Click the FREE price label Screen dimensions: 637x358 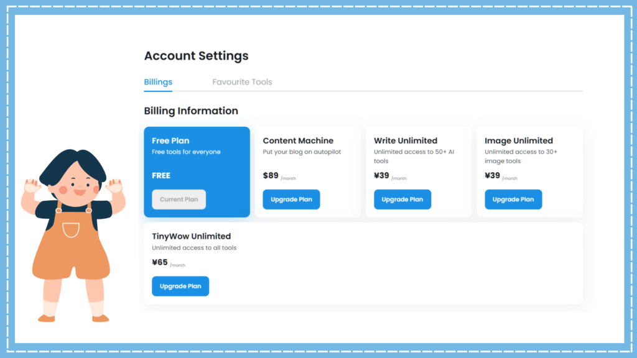(x=161, y=176)
